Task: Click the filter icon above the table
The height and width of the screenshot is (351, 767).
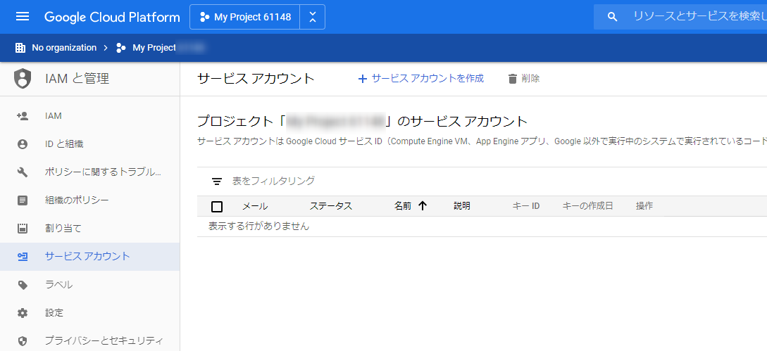Action: pyautogui.click(x=217, y=181)
